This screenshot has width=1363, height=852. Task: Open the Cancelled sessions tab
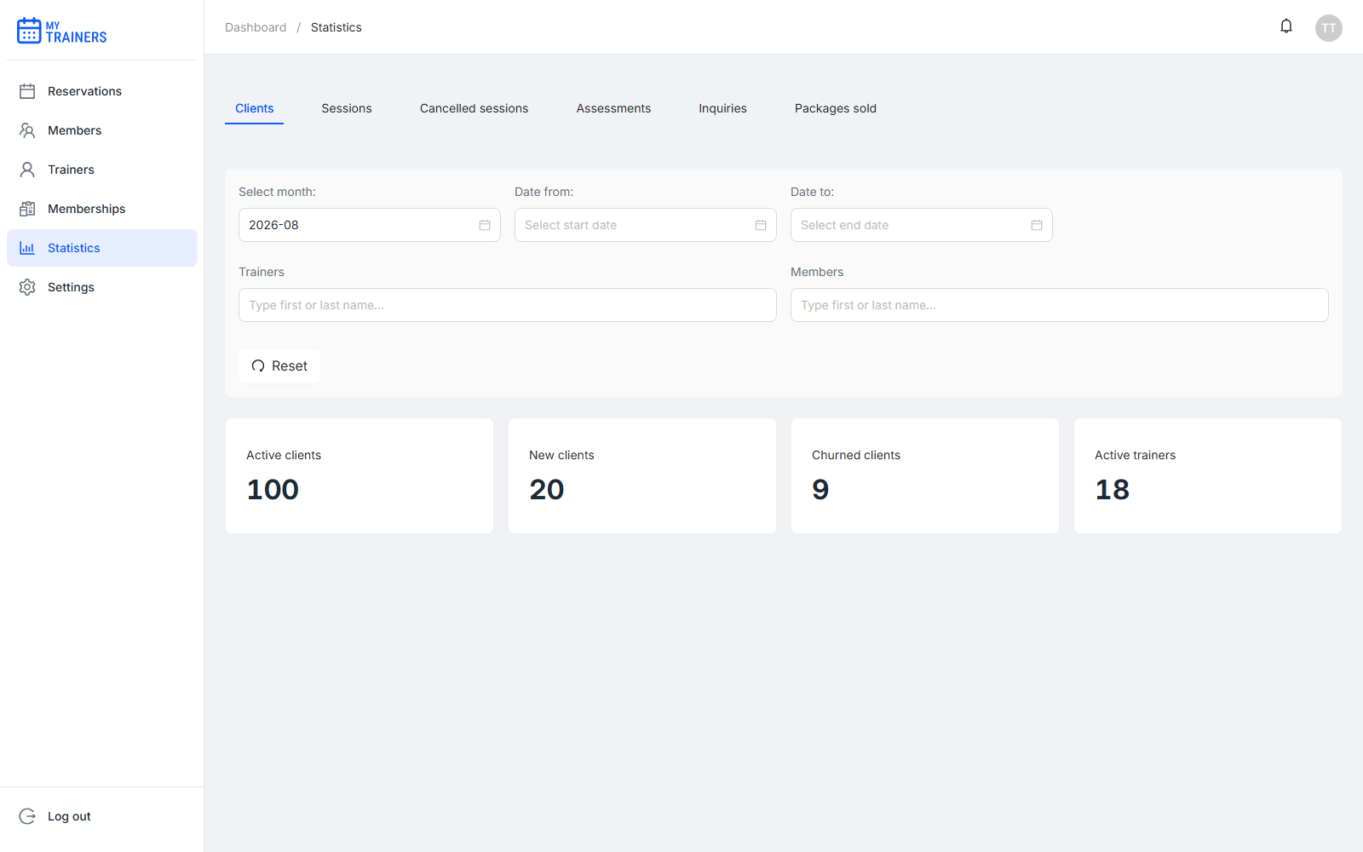pos(474,108)
